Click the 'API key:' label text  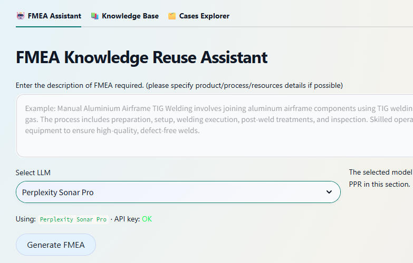coord(127,219)
